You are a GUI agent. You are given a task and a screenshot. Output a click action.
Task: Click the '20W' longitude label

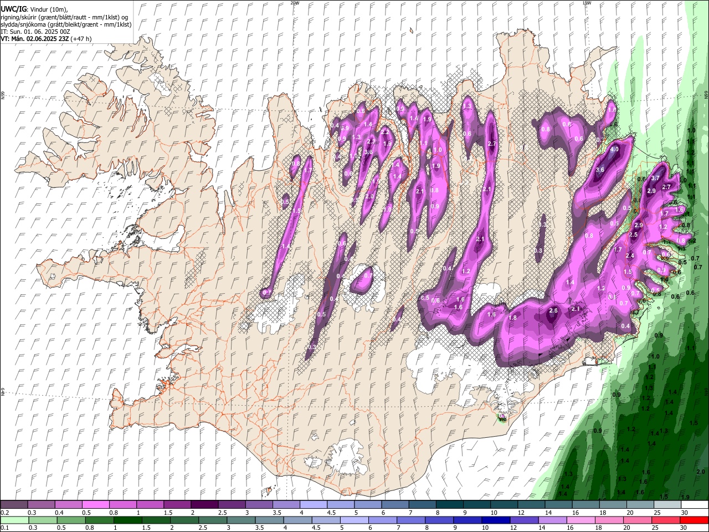(x=295, y=3)
